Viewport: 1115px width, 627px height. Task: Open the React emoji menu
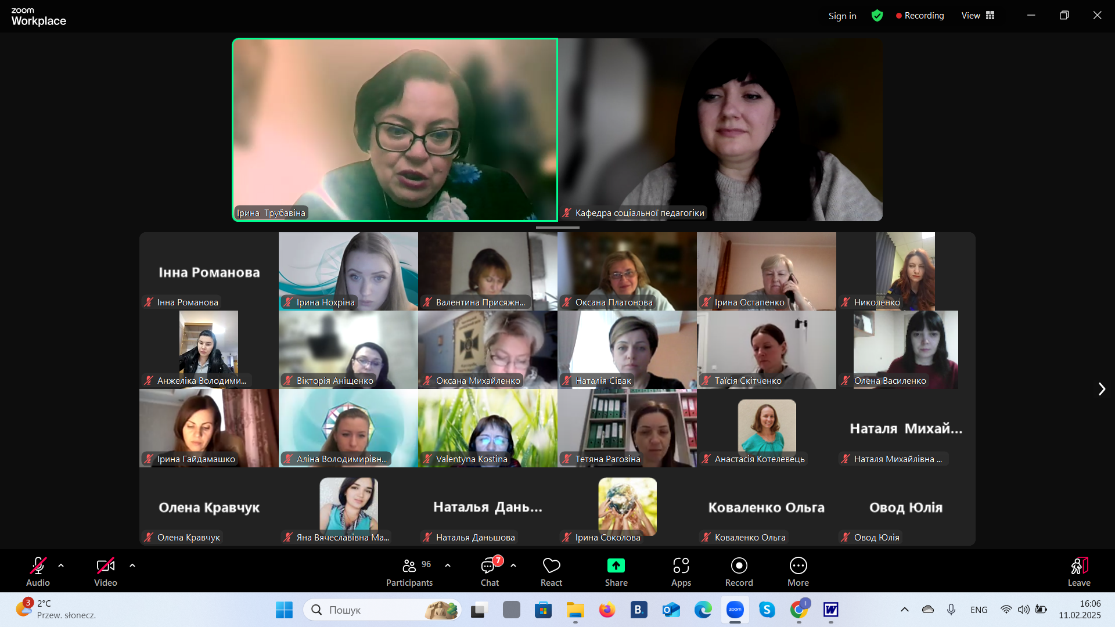pos(551,571)
